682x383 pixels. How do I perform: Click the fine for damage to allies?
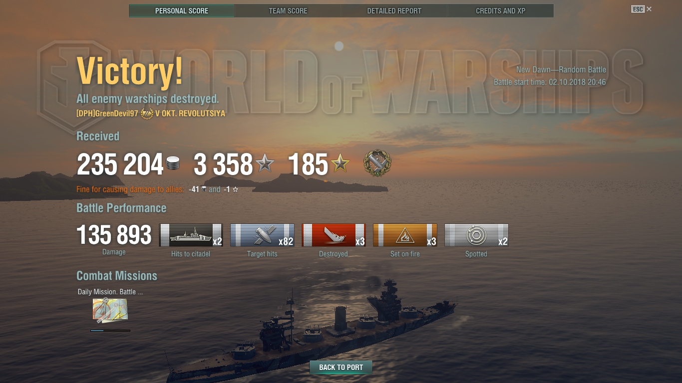(157, 190)
